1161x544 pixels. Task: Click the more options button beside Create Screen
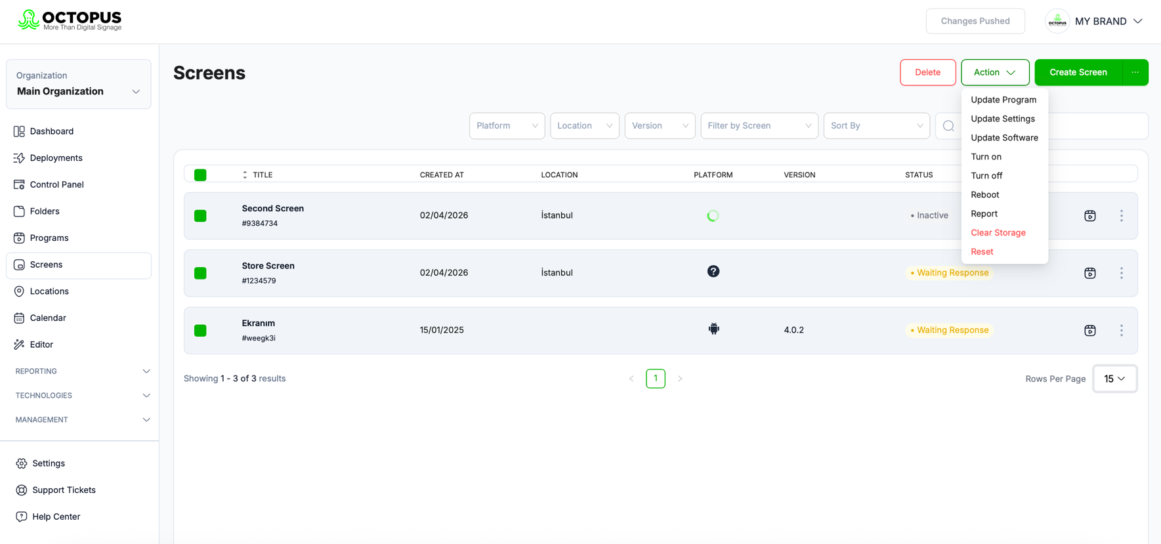coord(1135,72)
